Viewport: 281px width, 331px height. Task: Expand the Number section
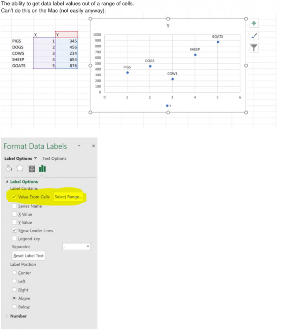click(x=6, y=316)
